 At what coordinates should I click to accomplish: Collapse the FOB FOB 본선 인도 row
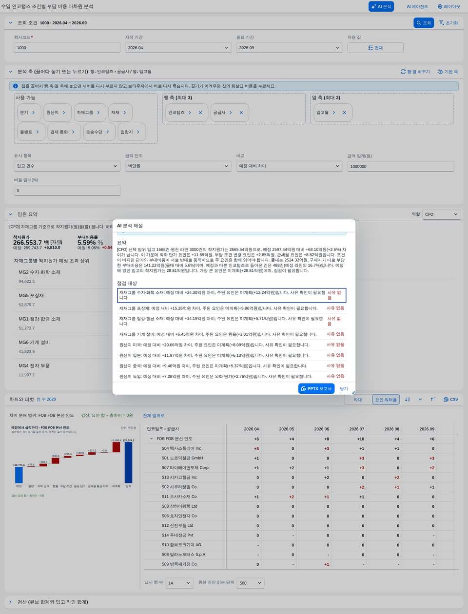152,439
